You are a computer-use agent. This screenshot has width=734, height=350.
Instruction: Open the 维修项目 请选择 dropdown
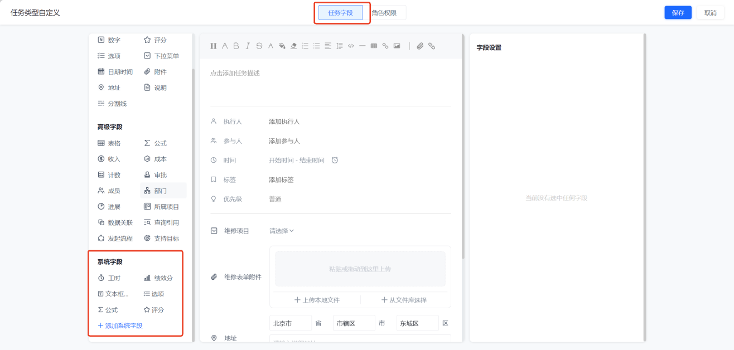click(x=282, y=231)
